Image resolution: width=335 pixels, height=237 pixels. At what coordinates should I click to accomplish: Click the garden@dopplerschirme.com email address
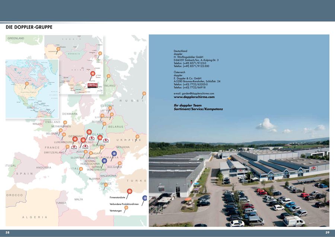[194, 93]
